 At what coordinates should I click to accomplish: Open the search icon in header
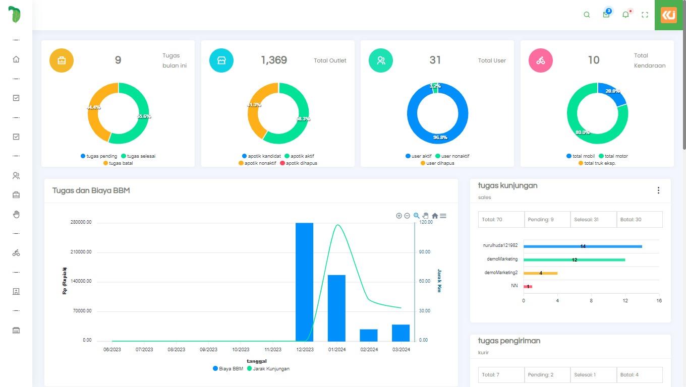[587, 15]
